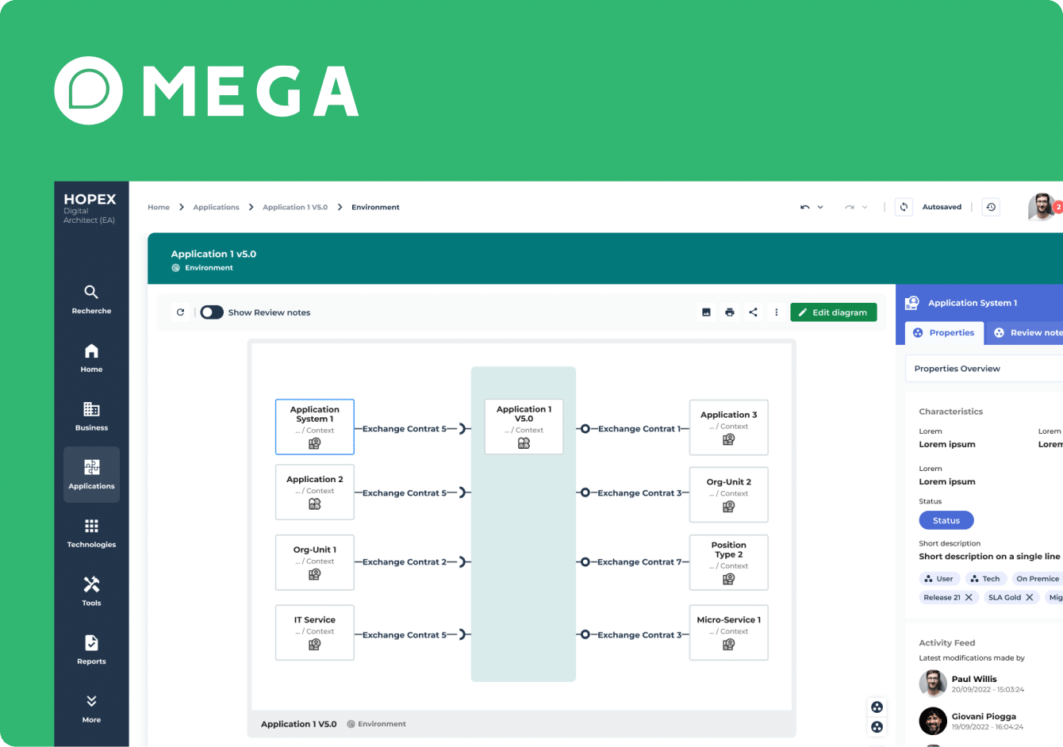Open the undo history dropdown arrow
The height and width of the screenshot is (747, 1063).
tap(820, 207)
